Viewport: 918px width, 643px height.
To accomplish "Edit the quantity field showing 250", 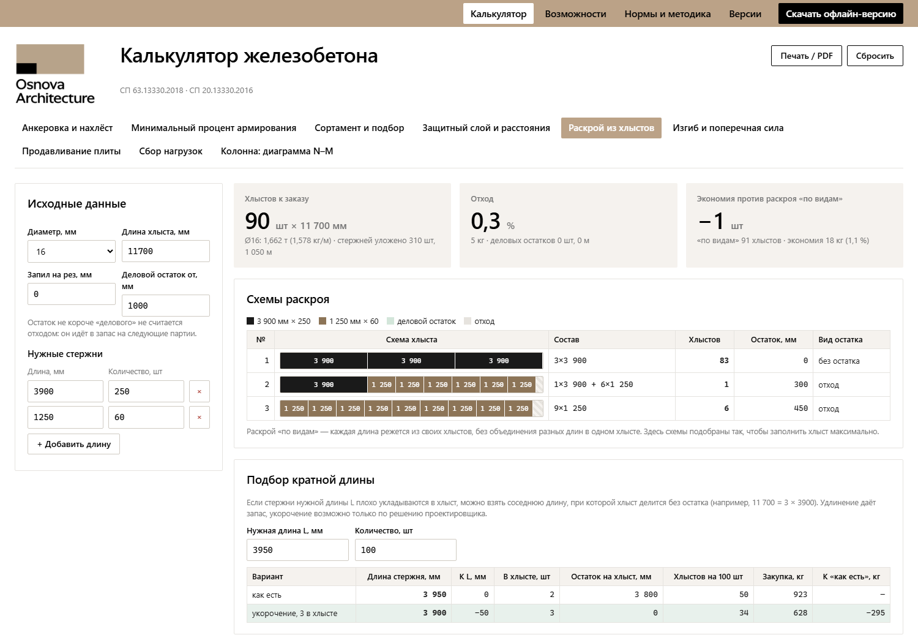I will click(146, 391).
